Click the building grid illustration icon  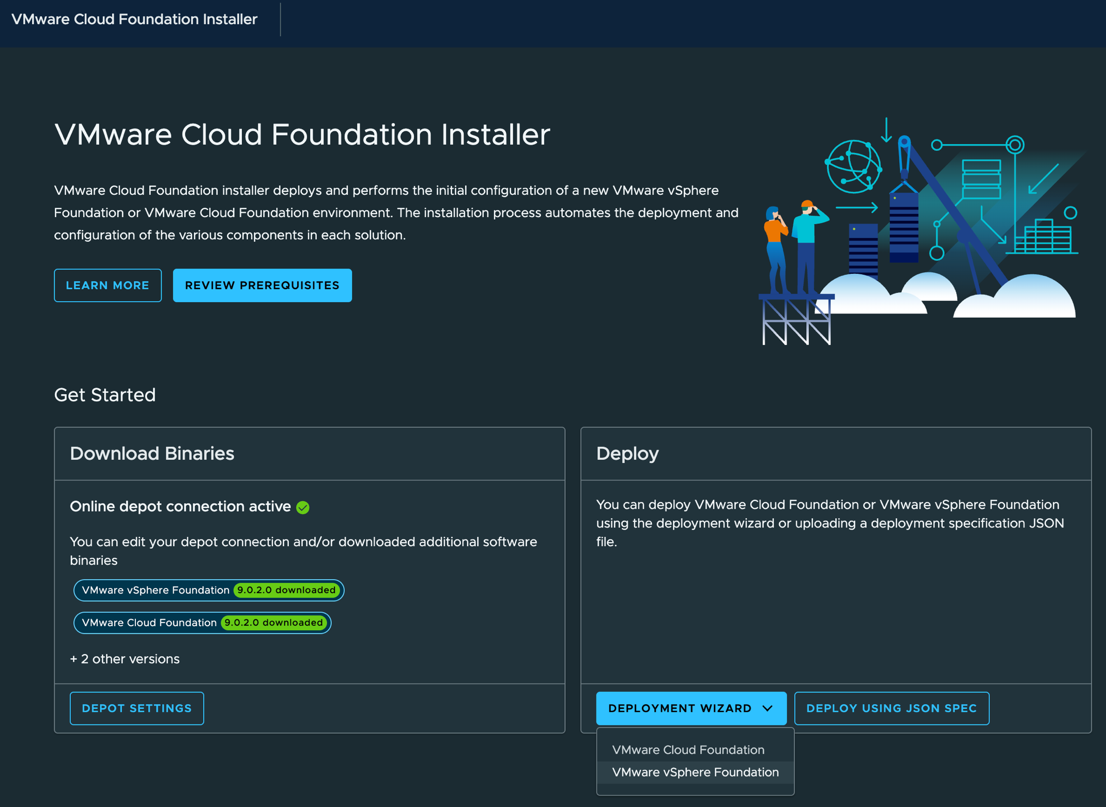1043,237
